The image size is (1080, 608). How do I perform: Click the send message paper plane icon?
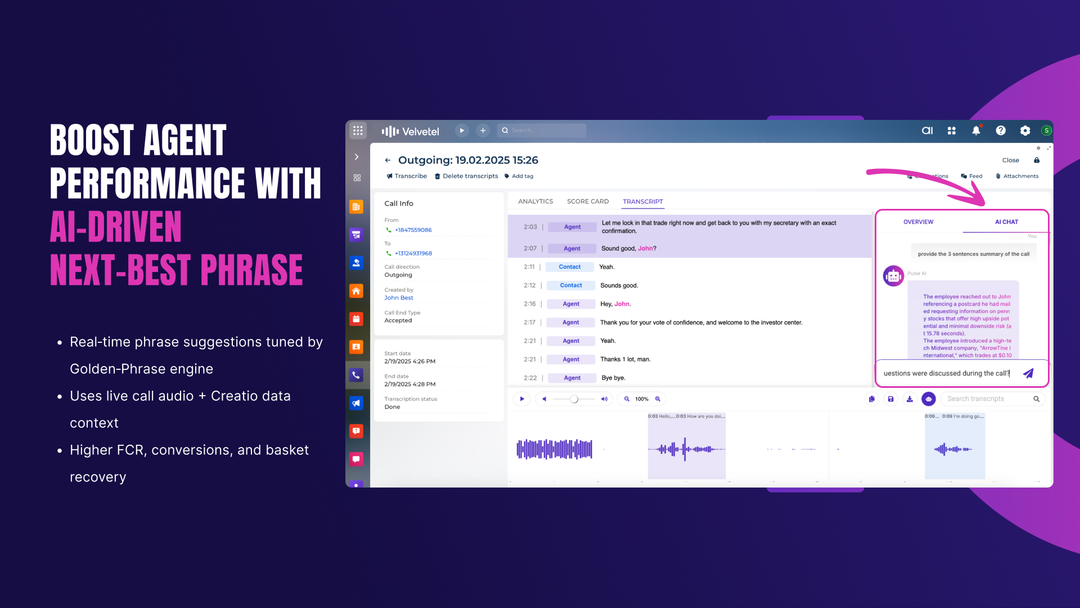pyautogui.click(x=1028, y=373)
